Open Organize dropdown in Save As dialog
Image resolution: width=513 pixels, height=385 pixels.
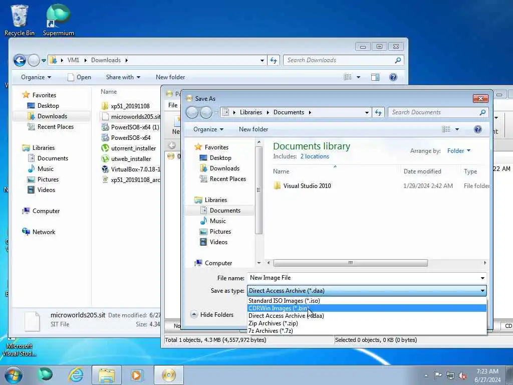click(208, 129)
